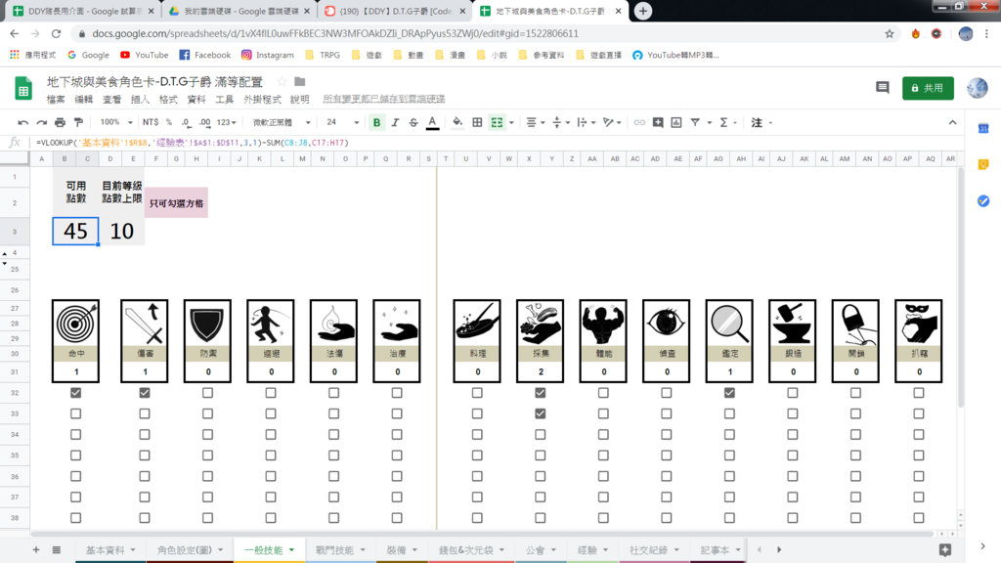
Task: Open the more number formats 123 dropdown
Action: (x=226, y=122)
